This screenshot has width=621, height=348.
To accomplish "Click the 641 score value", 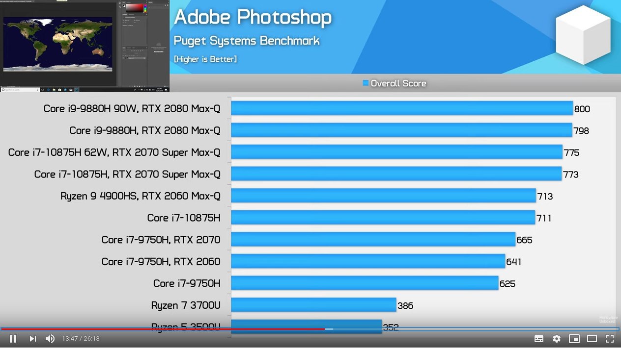I will pos(514,262).
